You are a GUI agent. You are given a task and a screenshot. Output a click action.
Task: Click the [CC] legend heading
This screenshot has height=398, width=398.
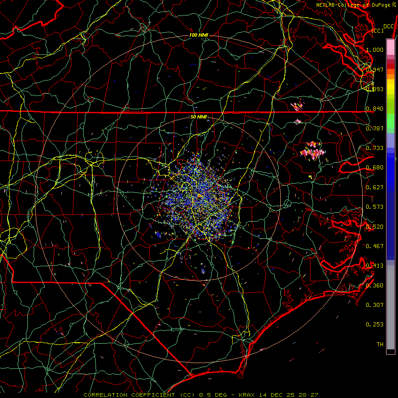pos(378,31)
